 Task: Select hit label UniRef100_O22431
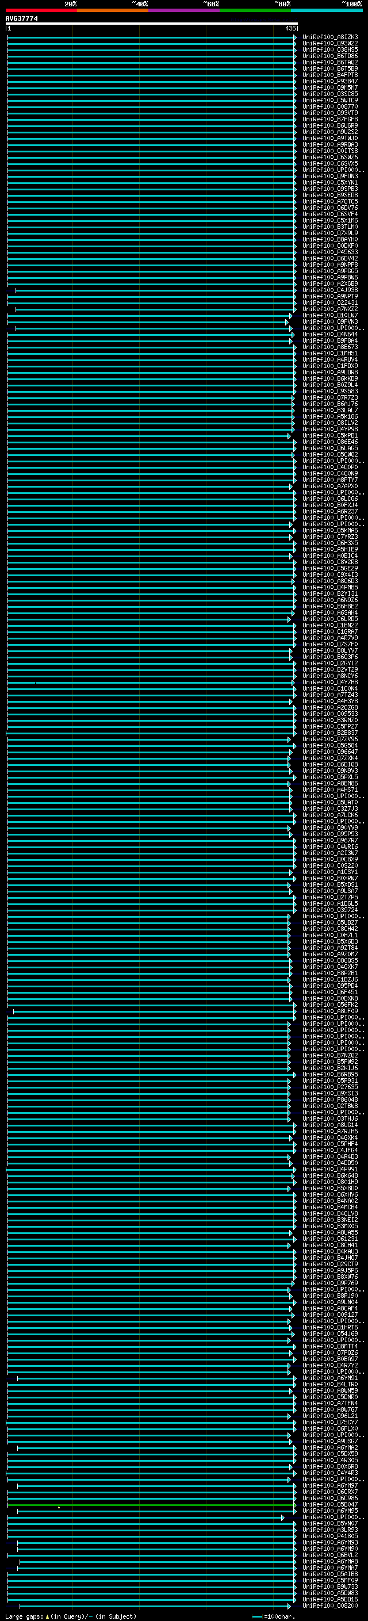pyautogui.click(x=330, y=302)
